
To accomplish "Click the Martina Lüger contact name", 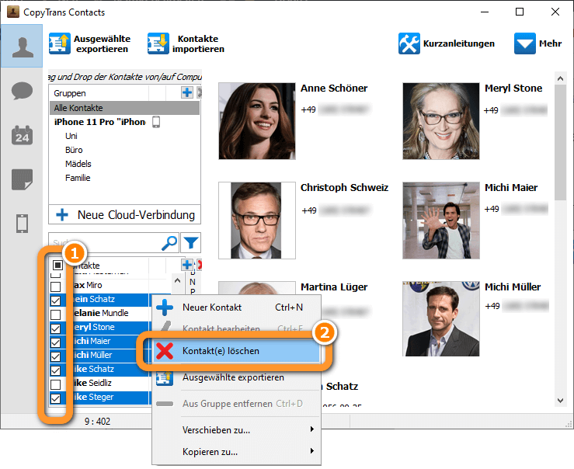I will [334, 287].
